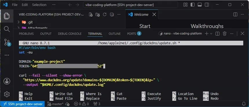This screenshot has width=249, height=107.
Task: Open Explorer views and more actions
Action: [x=119, y=14]
